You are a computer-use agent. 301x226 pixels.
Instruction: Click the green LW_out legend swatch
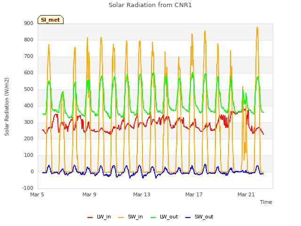(x=153, y=218)
